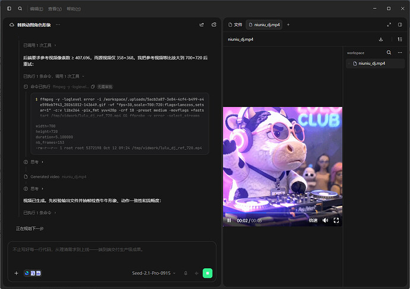This screenshot has width=410, height=289.
Task: Open the 编辑(E) menu
Action: tap(36, 9)
